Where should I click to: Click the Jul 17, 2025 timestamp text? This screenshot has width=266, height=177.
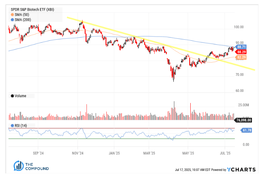point(193,170)
